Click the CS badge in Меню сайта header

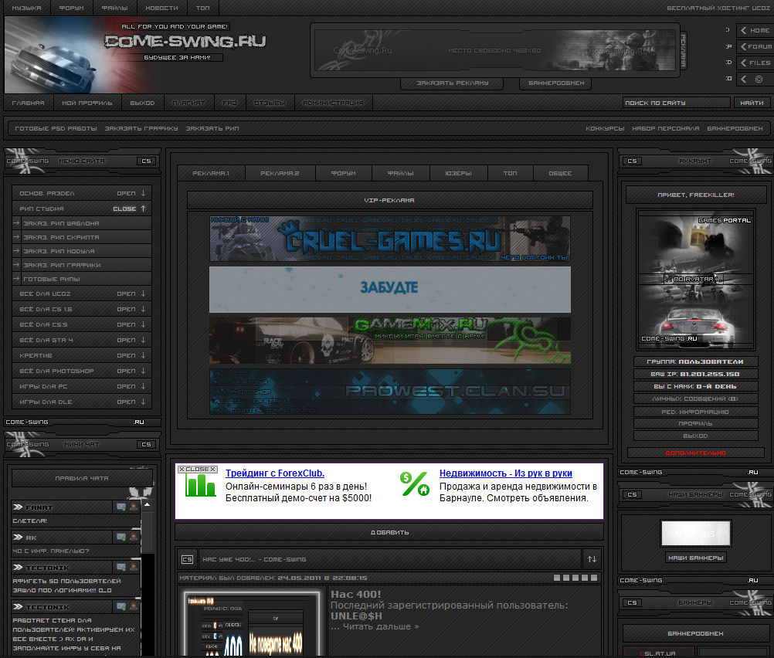[x=146, y=161]
